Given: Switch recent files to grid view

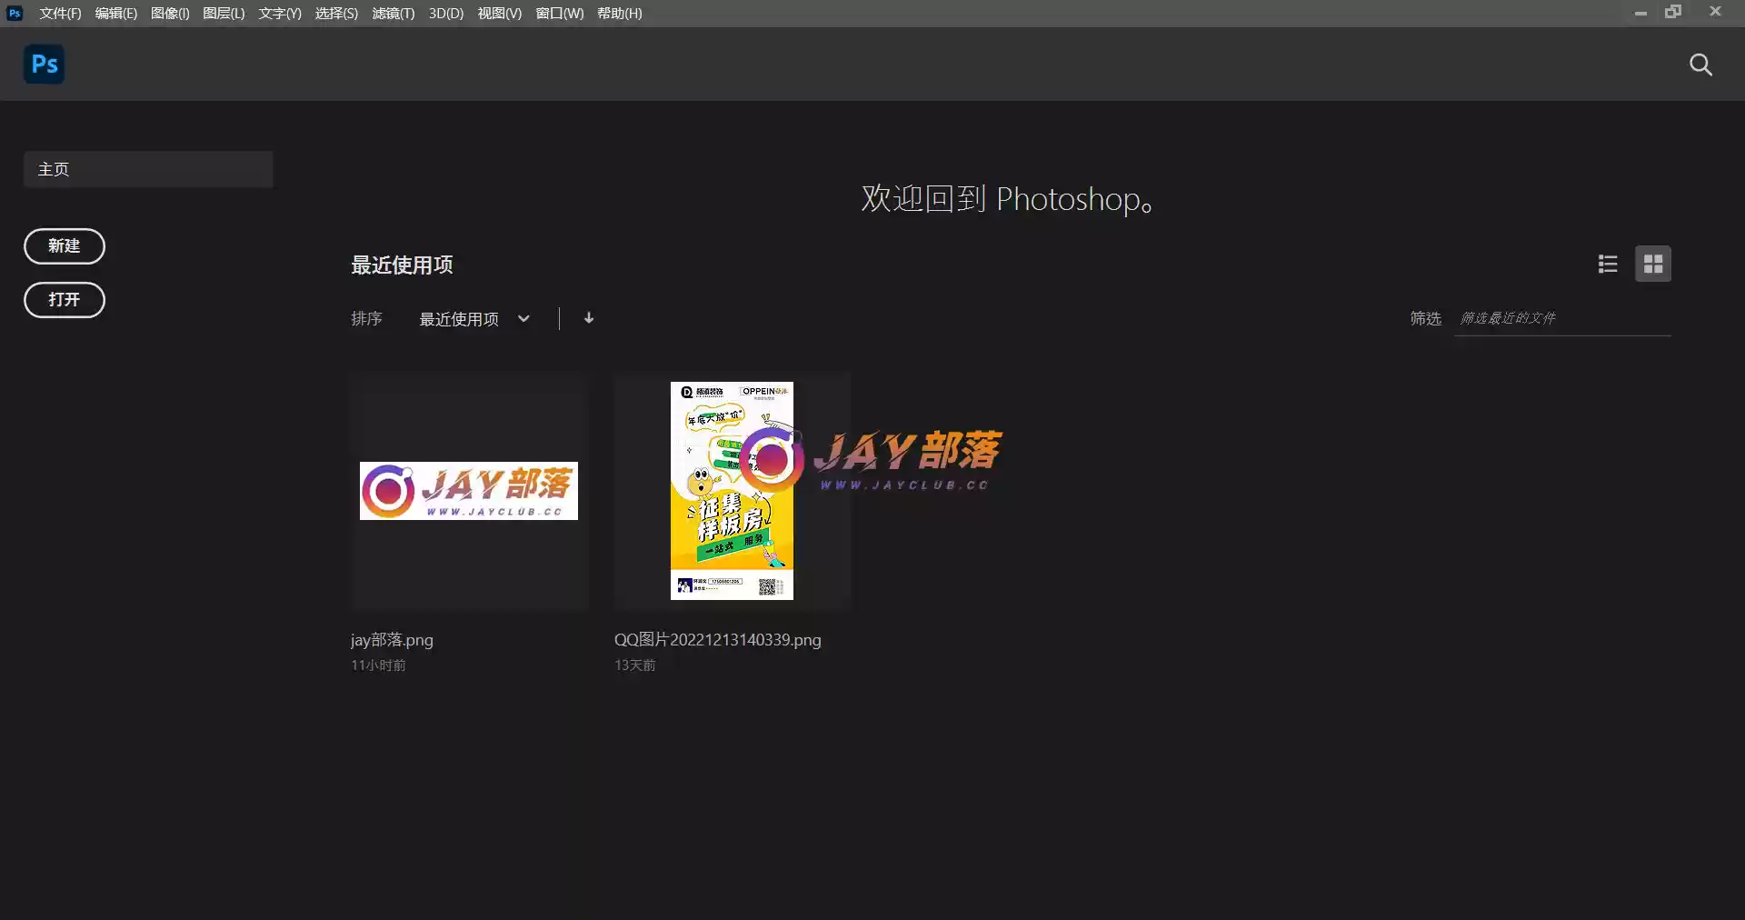Looking at the screenshot, I should pyautogui.click(x=1653, y=264).
